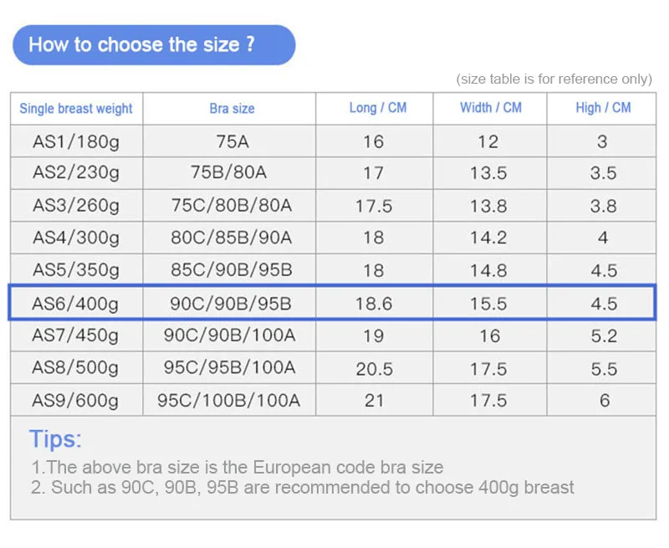Click the 'Width / CM' column header
This screenshot has width=669, height=548.
(490, 109)
